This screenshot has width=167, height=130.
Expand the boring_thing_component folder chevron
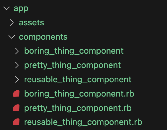(x=17, y=51)
